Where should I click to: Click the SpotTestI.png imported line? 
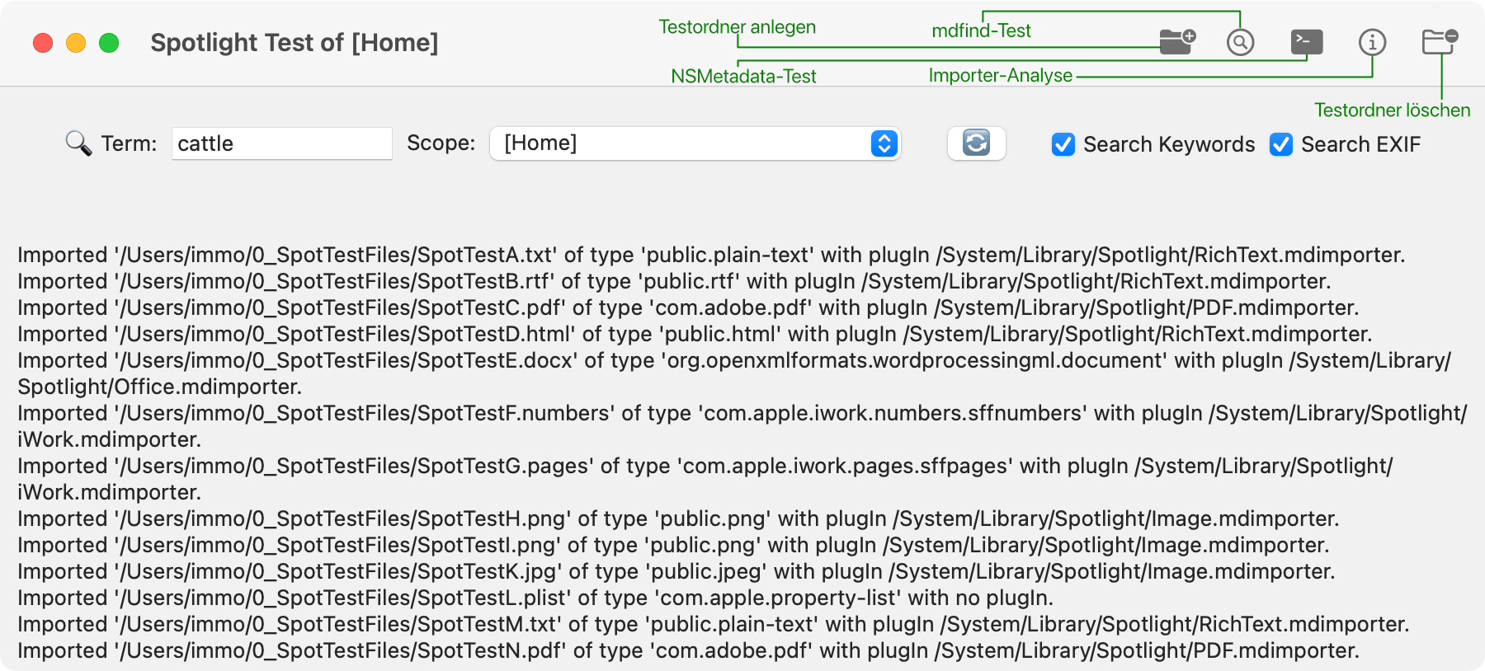pyautogui.click(x=673, y=545)
